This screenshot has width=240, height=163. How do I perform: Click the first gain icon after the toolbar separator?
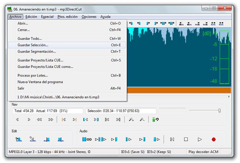(x=181, y=23)
